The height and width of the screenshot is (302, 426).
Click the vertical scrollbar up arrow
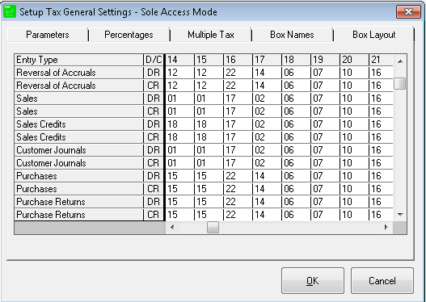click(x=400, y=61)
